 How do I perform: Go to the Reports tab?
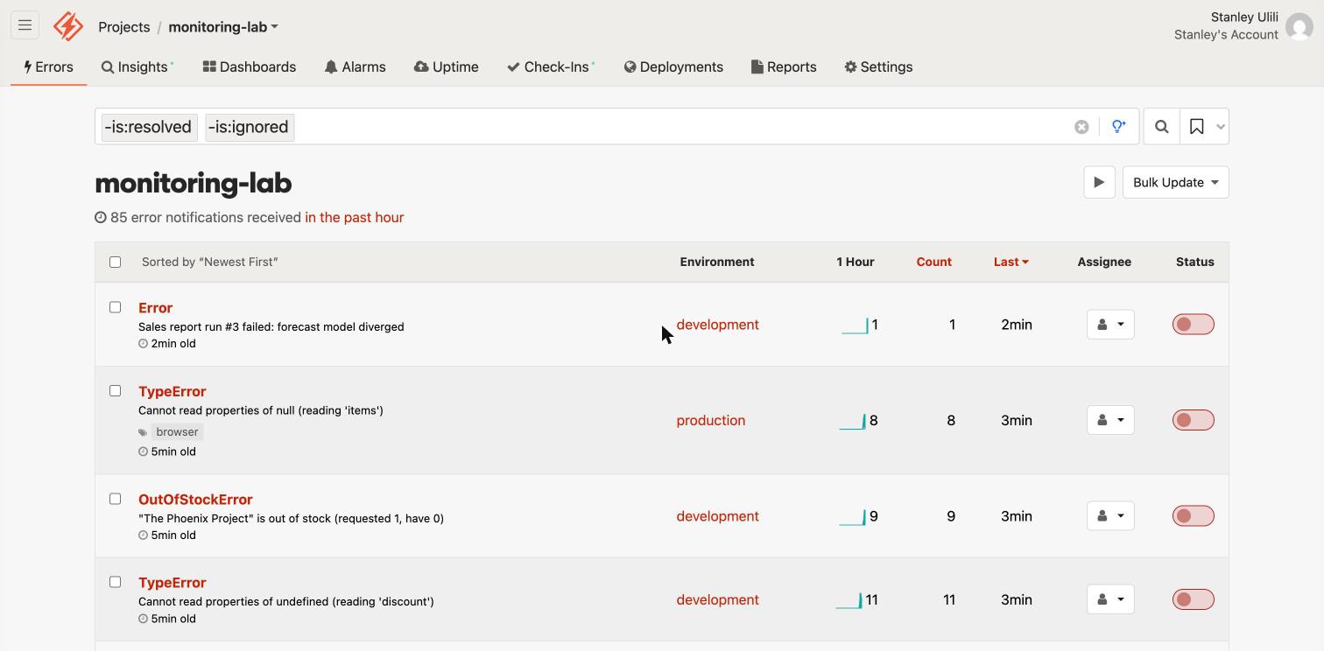(784, 66)
